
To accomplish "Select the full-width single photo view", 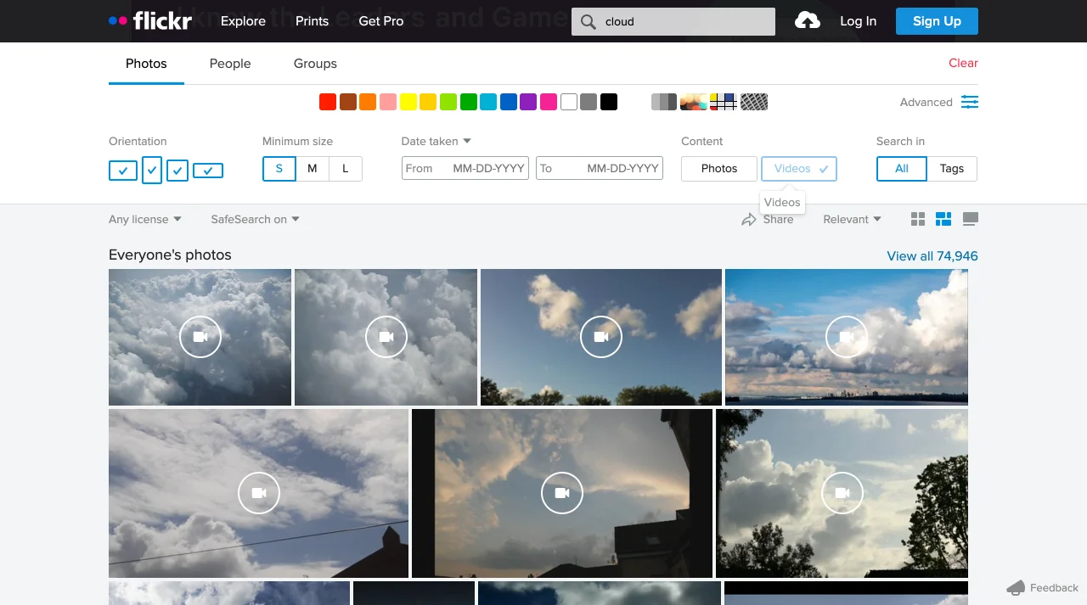I will click(970, 218).
